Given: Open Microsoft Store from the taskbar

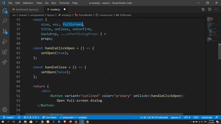Looking at the screenshot, I should [x=31, y=122].
